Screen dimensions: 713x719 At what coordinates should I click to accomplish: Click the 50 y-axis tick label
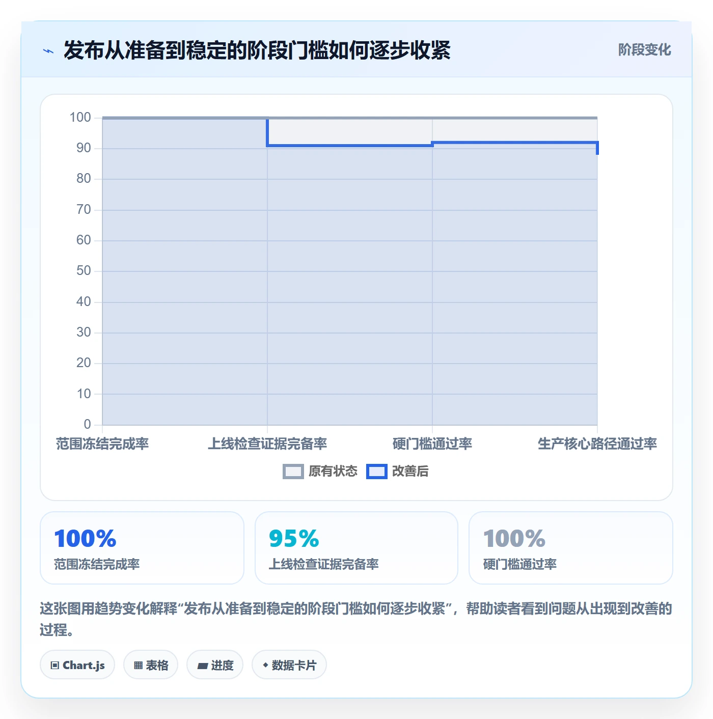(x=84, y=271)
